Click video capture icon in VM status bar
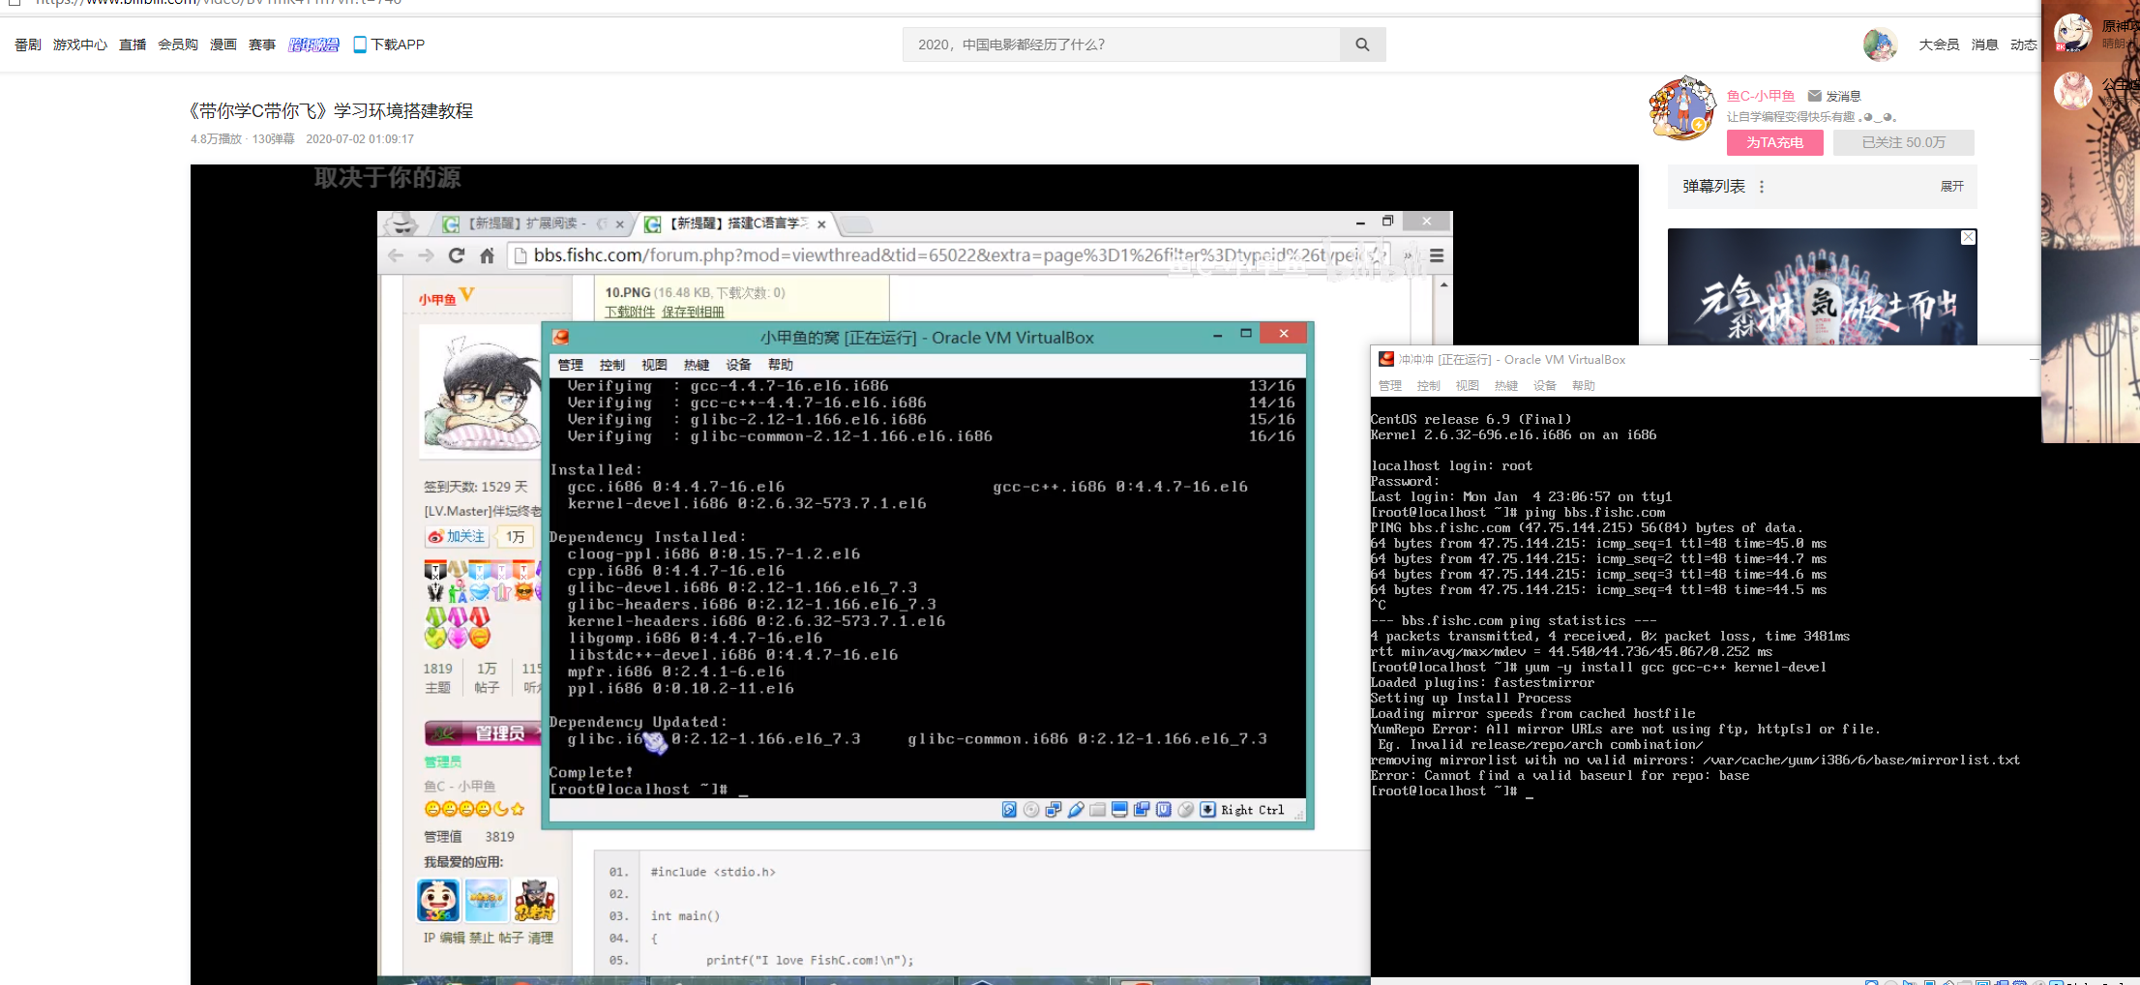Viewport: 2140px width, 985px height. pos(1142,810)
